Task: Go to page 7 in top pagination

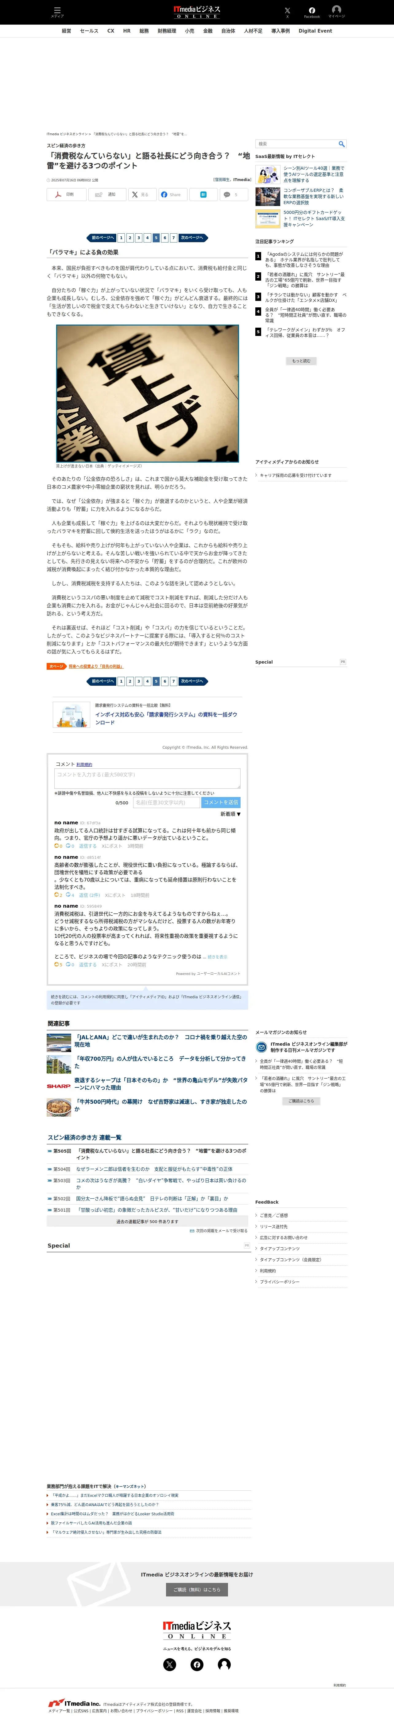Action: click(x=174, y=238)
